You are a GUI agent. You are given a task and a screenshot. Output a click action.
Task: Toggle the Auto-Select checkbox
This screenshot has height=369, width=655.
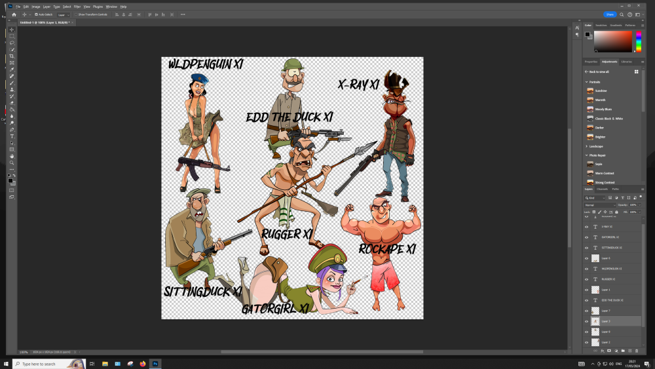[x=37, y=14]
